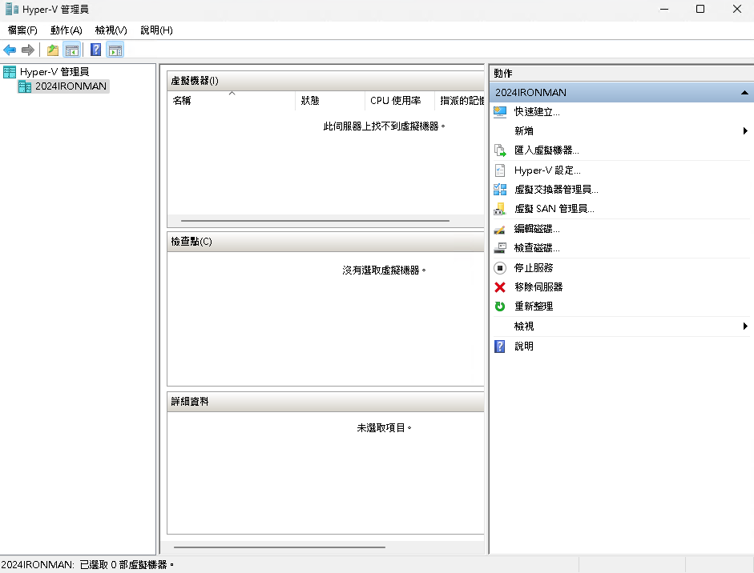
Task: Click the red X 移除伺服器 icon
Action: [x=500, y=287]
